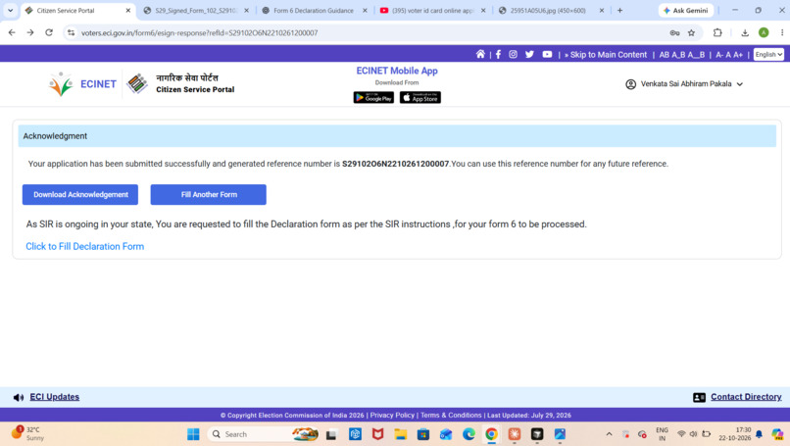Image resolution: width=790 pixels, height=446 pixels.
Task: View site information icon in address bar
Action: coord(71,32)
